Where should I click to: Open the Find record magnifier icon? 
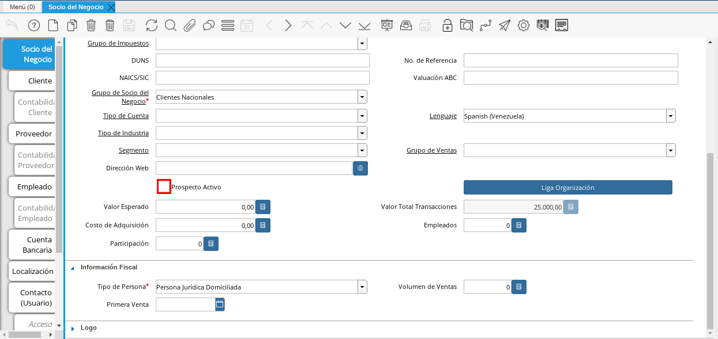coord(171,25)
